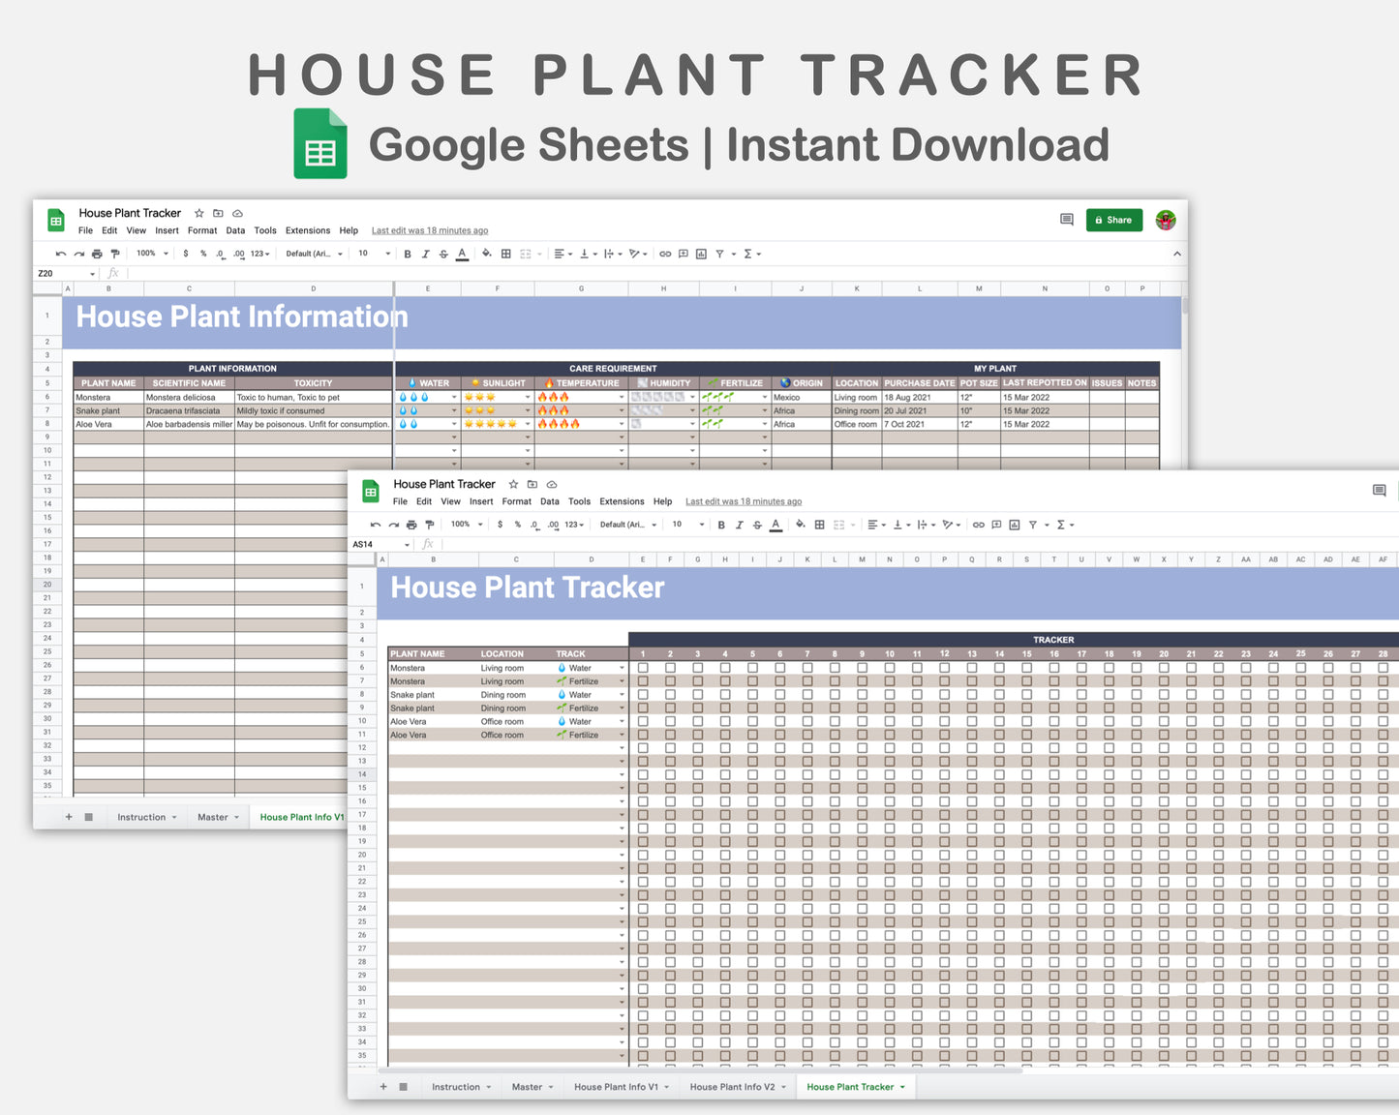Open the text color picker
The height and width of the screenshot is (1115, 1399).
tap(776, 524)
